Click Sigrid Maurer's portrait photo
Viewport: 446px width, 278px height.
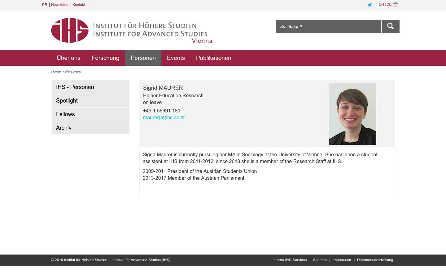[x=352, y=114]
